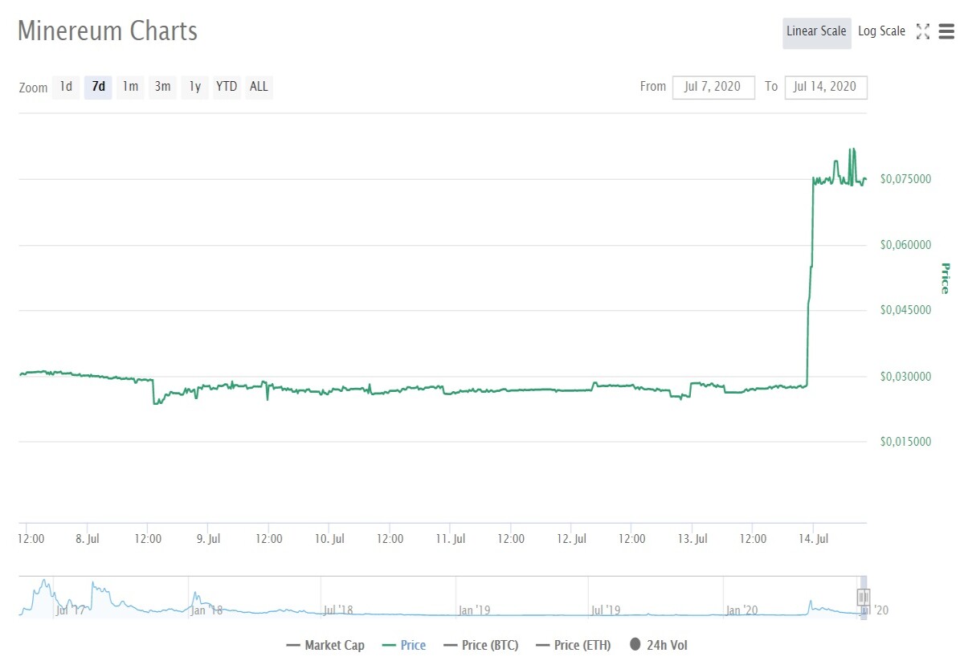964x661 pixels.
Task: Switch to Log Scale
Action: pos(881,31)
